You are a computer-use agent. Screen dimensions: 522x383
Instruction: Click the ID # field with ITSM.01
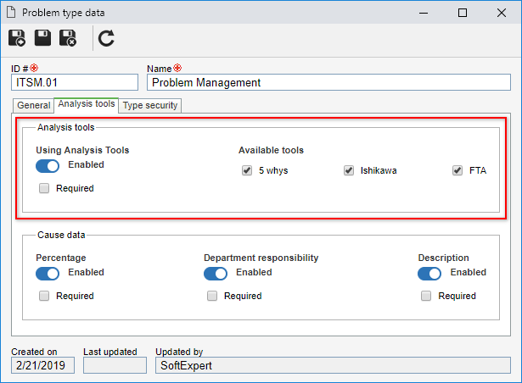click(75, 82)
